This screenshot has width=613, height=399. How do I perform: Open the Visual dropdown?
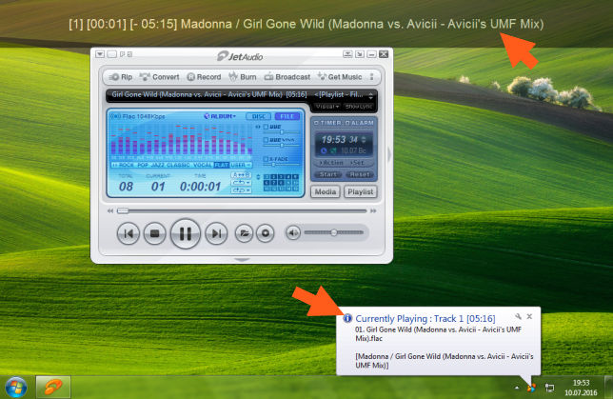pyautogui.click(x=326, y=107)
